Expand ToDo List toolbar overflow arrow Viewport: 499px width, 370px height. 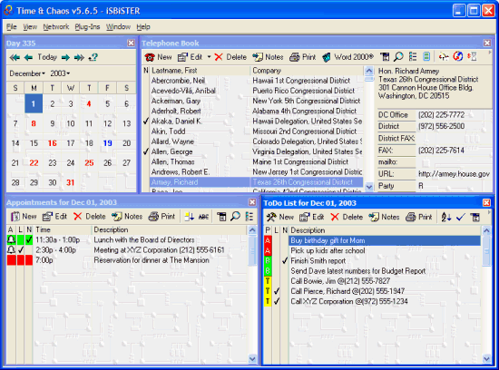click(x=489, y=212)
